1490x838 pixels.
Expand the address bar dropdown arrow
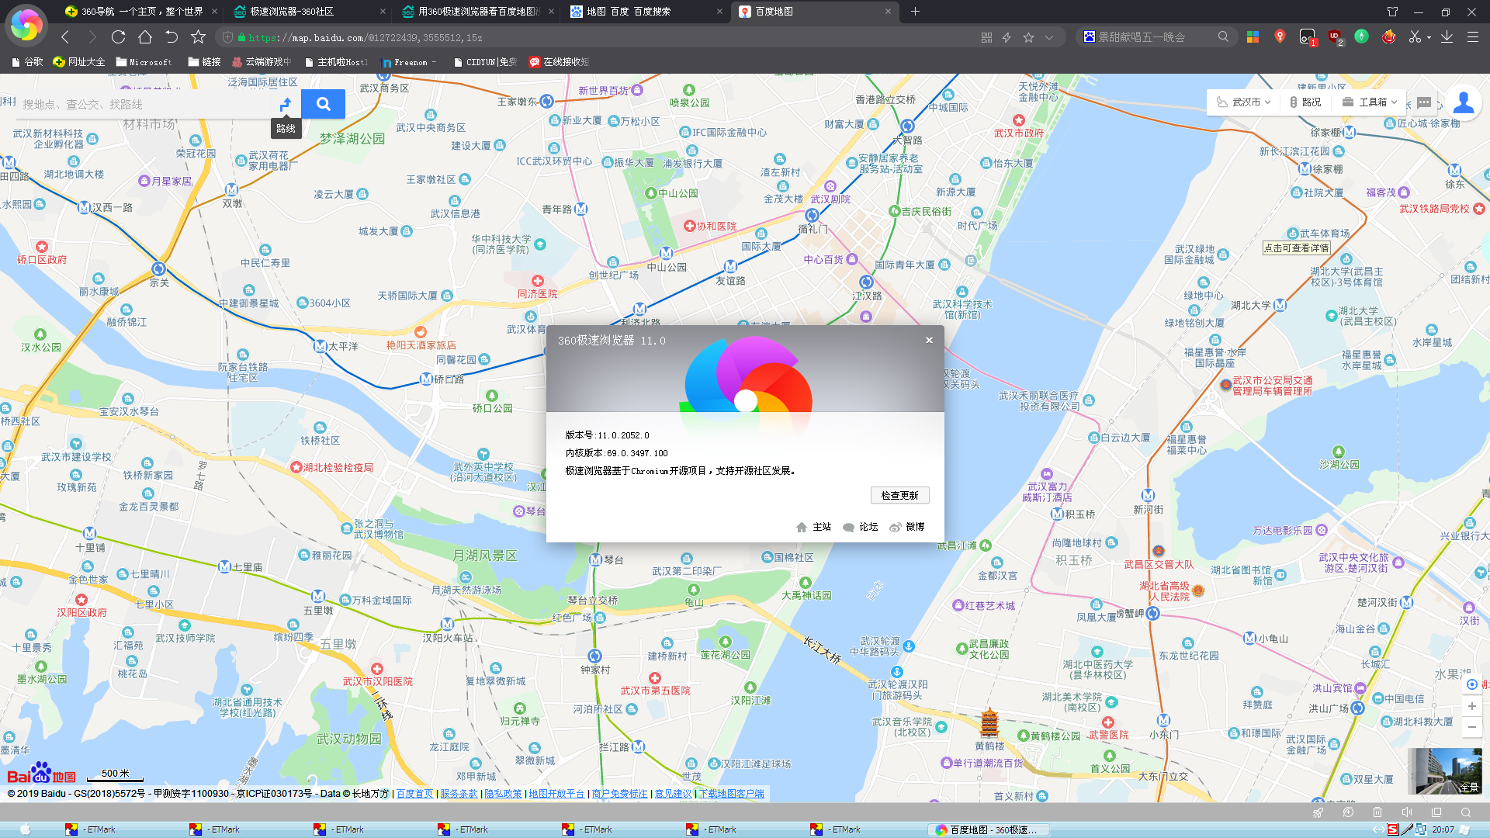(x=1049, y=37)
